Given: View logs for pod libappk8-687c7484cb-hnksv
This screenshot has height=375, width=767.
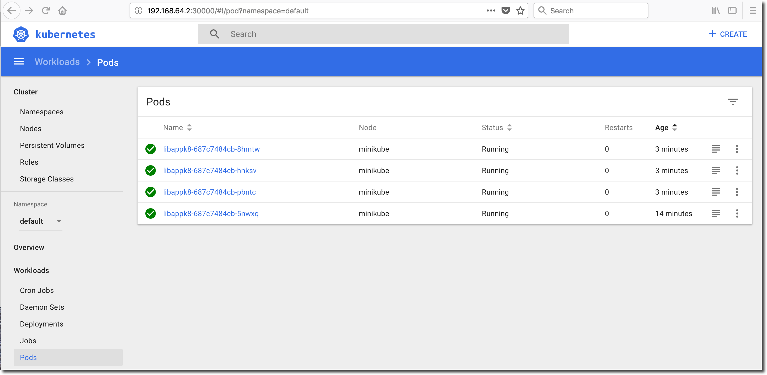Looking at the screenshot, I should pos(716,170).
